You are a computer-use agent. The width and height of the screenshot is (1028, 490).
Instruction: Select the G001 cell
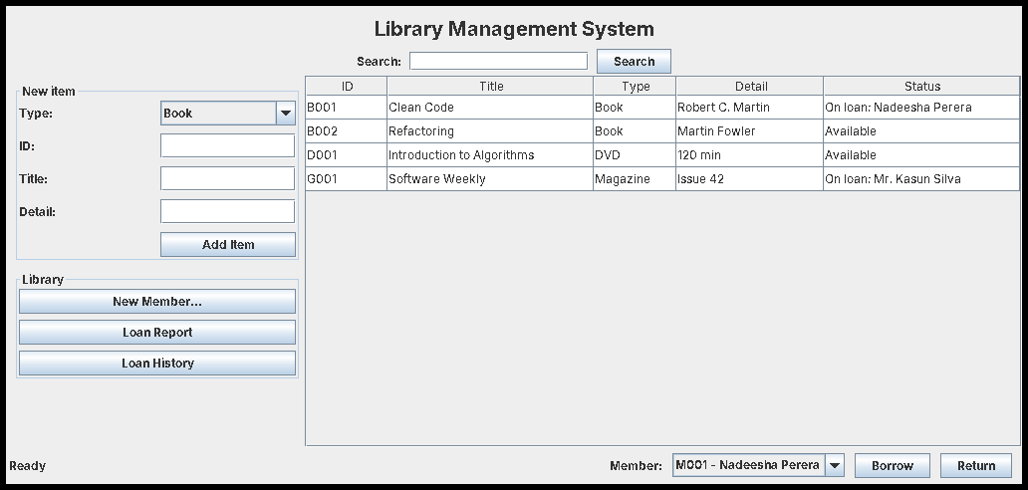[347, 179]
